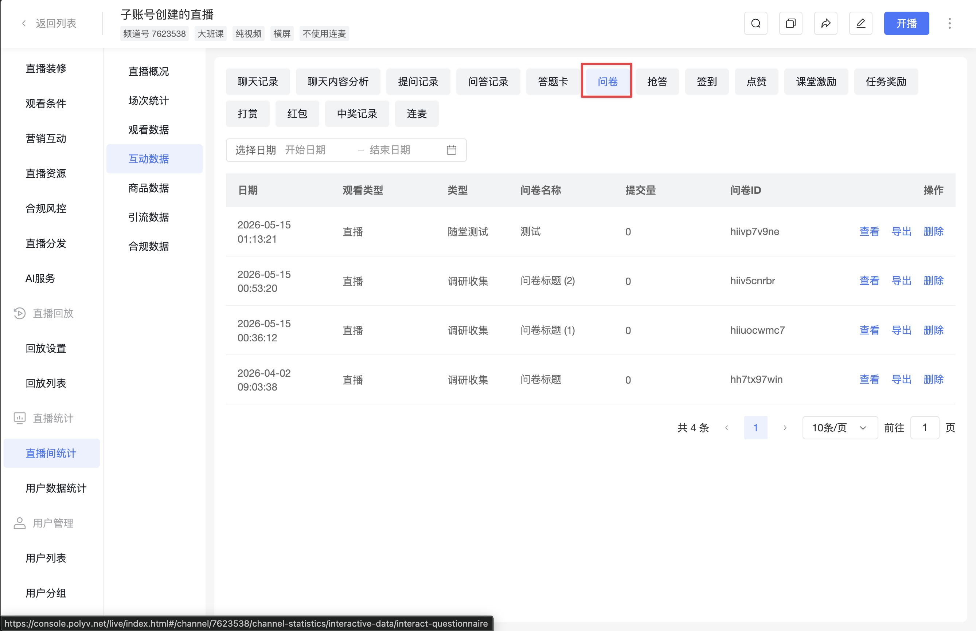Viewport: 976px width, 631px height.
Task: Open 合规数据 in sub-menu
Action: point(148,246)
